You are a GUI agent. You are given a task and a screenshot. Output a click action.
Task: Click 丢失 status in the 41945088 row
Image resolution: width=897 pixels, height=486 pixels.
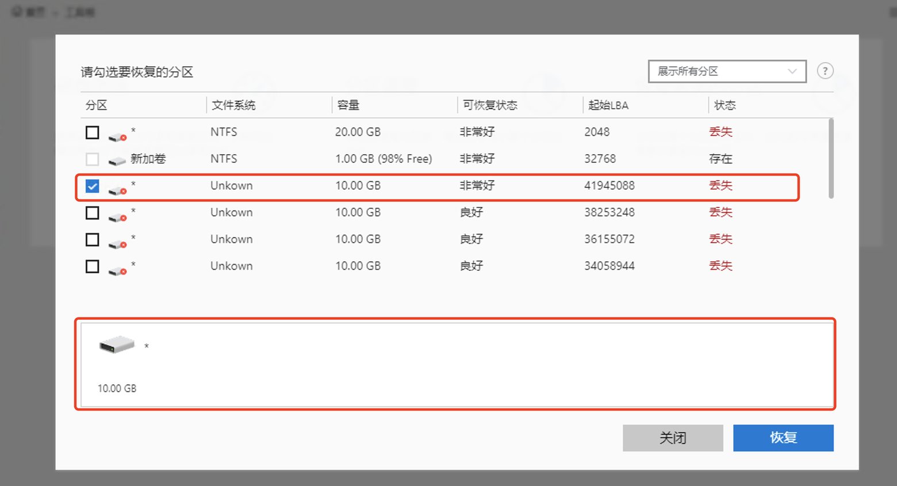(720, 185)
